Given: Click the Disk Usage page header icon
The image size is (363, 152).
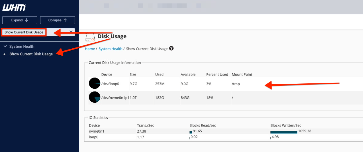Looking at the screenshot, I should [90, 37].
